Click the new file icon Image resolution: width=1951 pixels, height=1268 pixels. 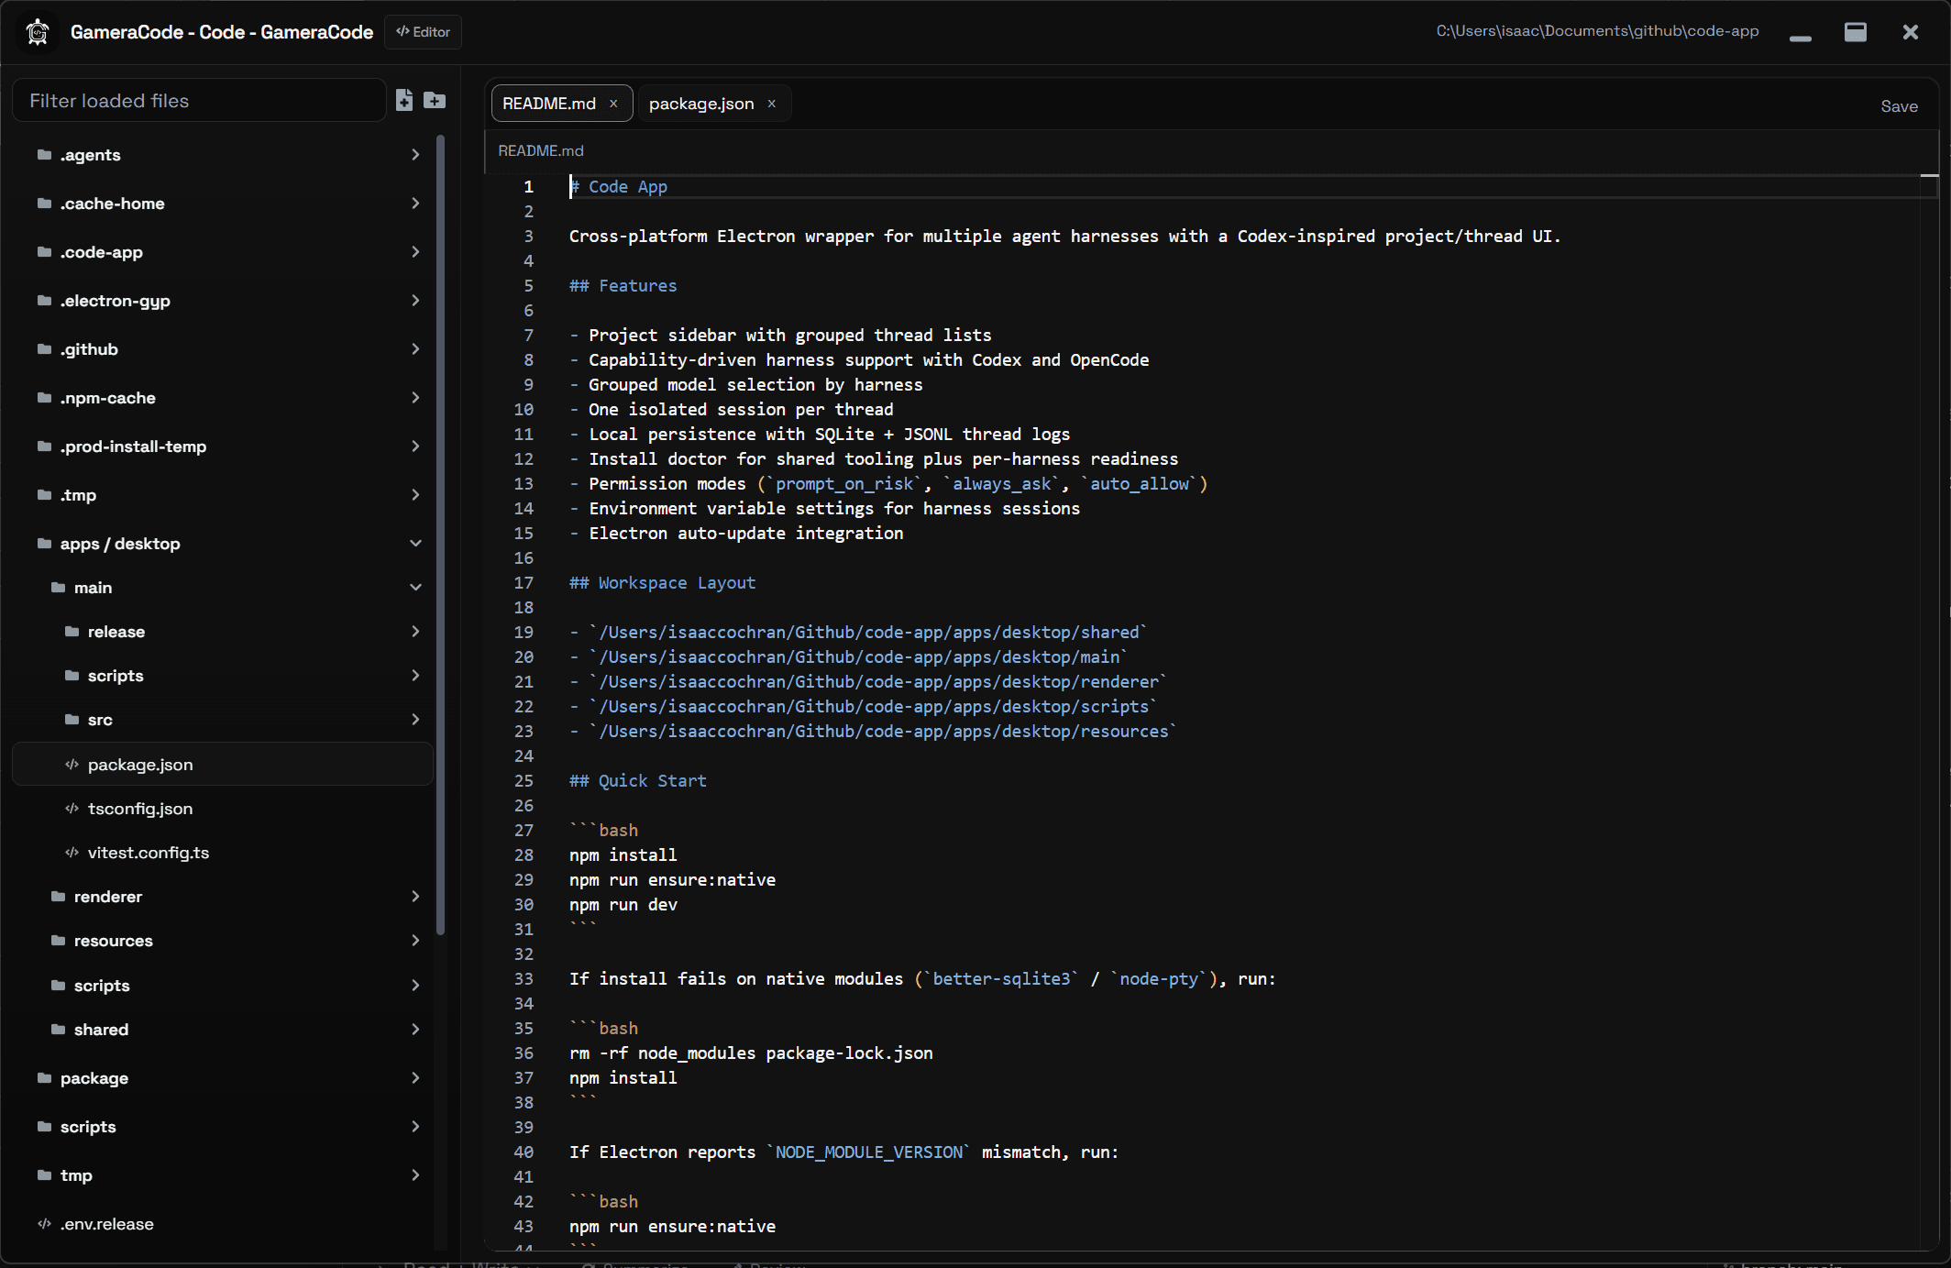404,100
